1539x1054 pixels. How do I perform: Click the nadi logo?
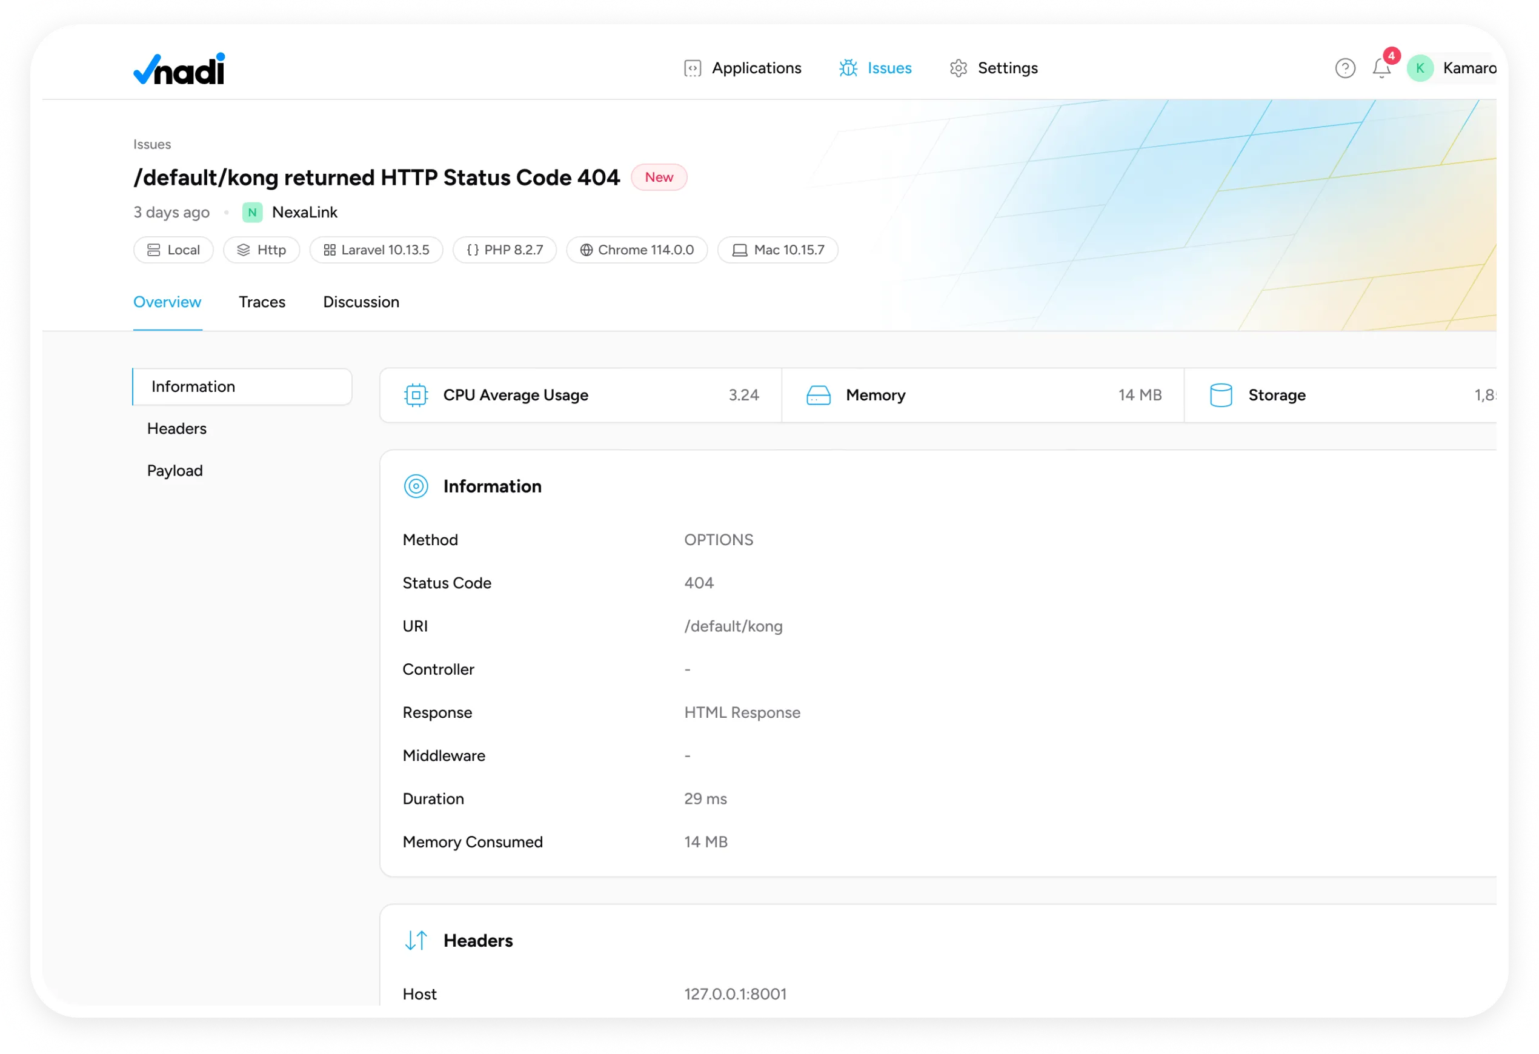coord(179,69)
